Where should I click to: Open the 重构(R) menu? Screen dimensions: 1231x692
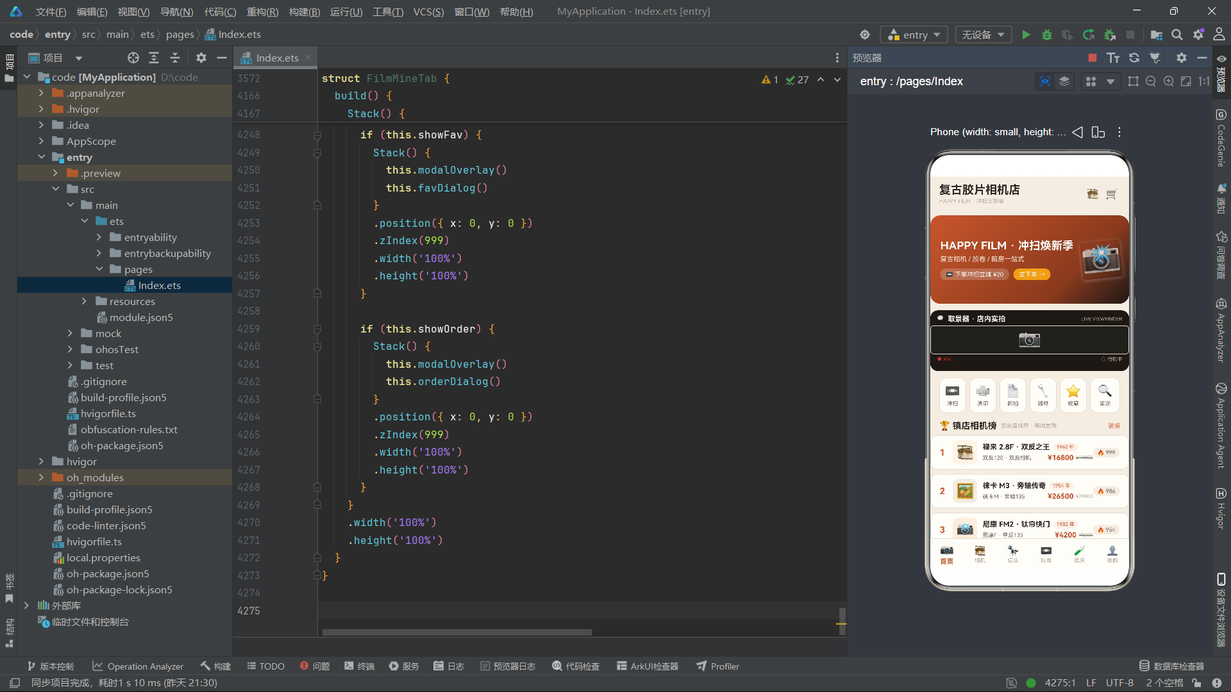(x=262, y=12)
